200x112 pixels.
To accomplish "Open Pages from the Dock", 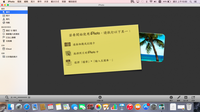I will [x=106, y=107].
